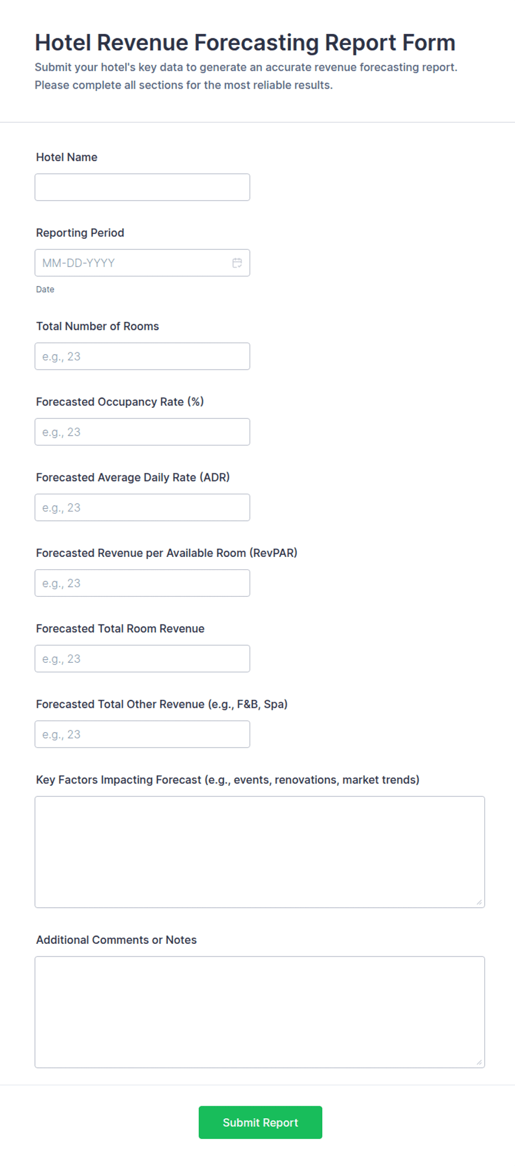Click the Reporting Period label

[80, 233]
